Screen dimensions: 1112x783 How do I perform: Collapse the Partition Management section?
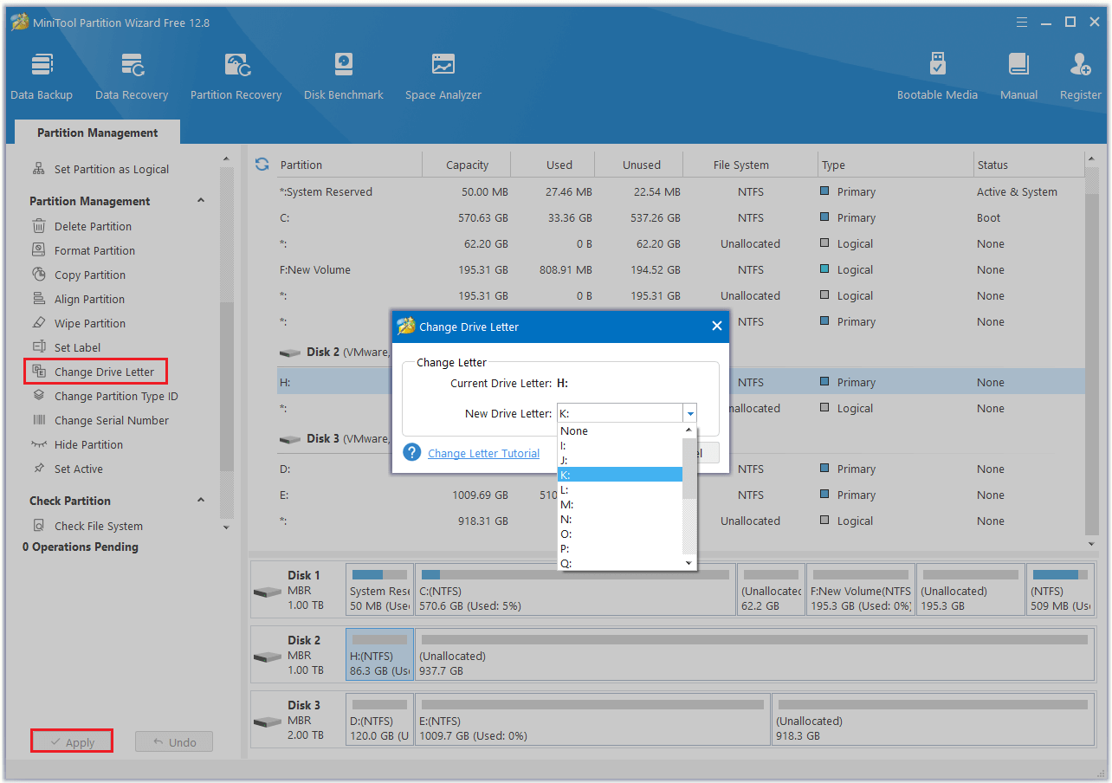(201, 201)
